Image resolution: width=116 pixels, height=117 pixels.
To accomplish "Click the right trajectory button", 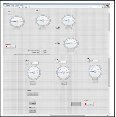I will click(33, 111).
